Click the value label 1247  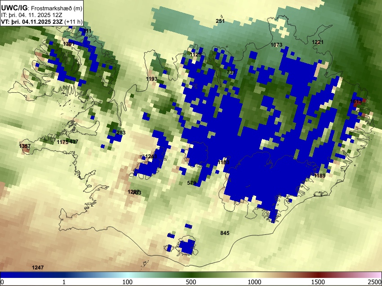click(38, 268)
